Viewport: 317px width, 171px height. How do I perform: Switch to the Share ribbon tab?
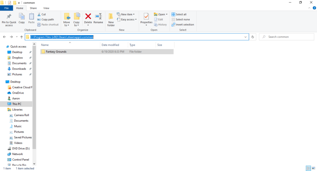(x=33, y=8)
